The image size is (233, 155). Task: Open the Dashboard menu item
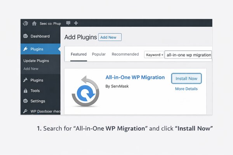coord(40,36)
